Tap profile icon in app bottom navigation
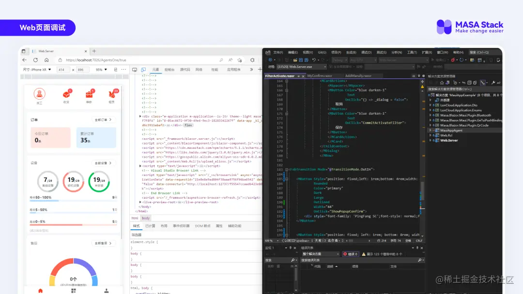523x294 pixels. pyautogui.click(x=107, y=291)
